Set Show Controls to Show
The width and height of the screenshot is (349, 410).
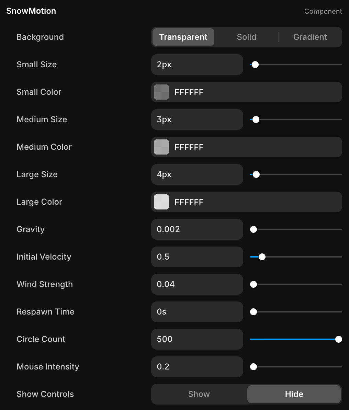click(x=199, y=394)
